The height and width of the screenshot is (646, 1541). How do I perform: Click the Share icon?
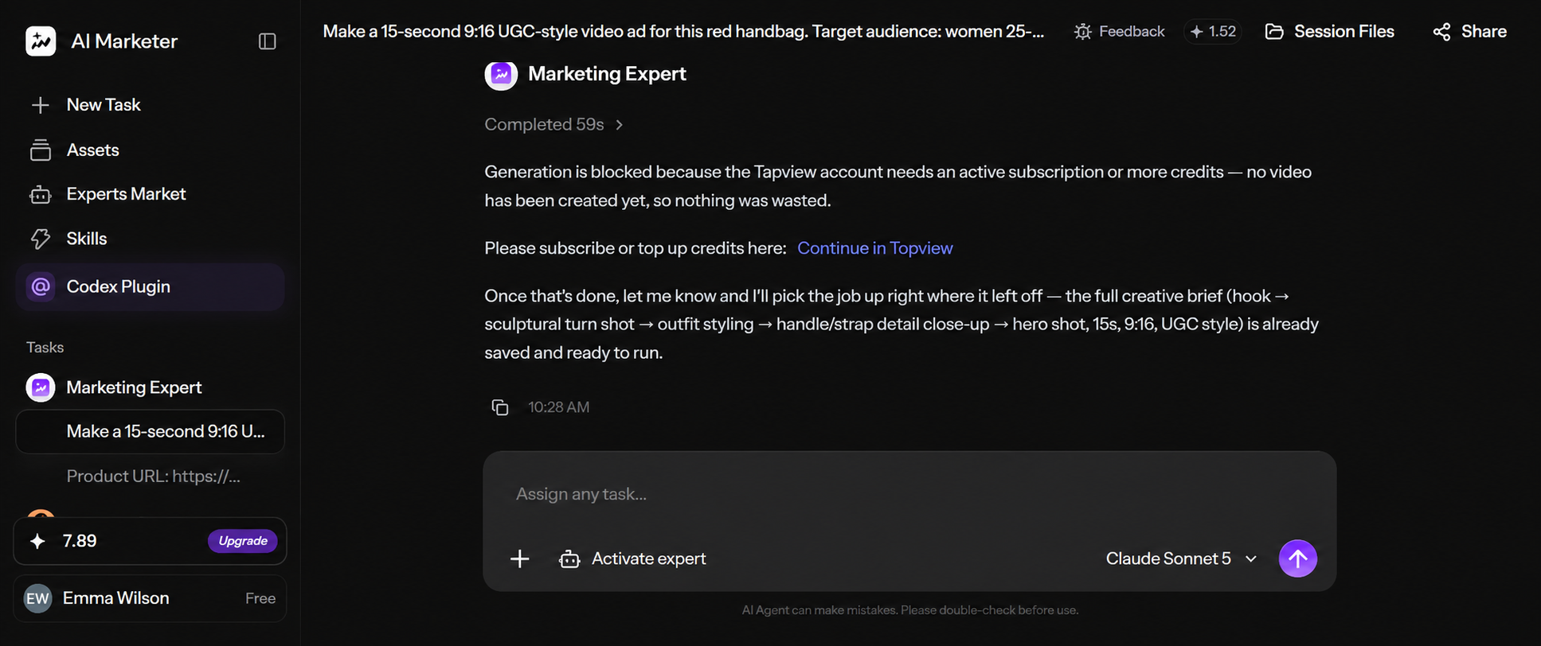coord(1441,32)
